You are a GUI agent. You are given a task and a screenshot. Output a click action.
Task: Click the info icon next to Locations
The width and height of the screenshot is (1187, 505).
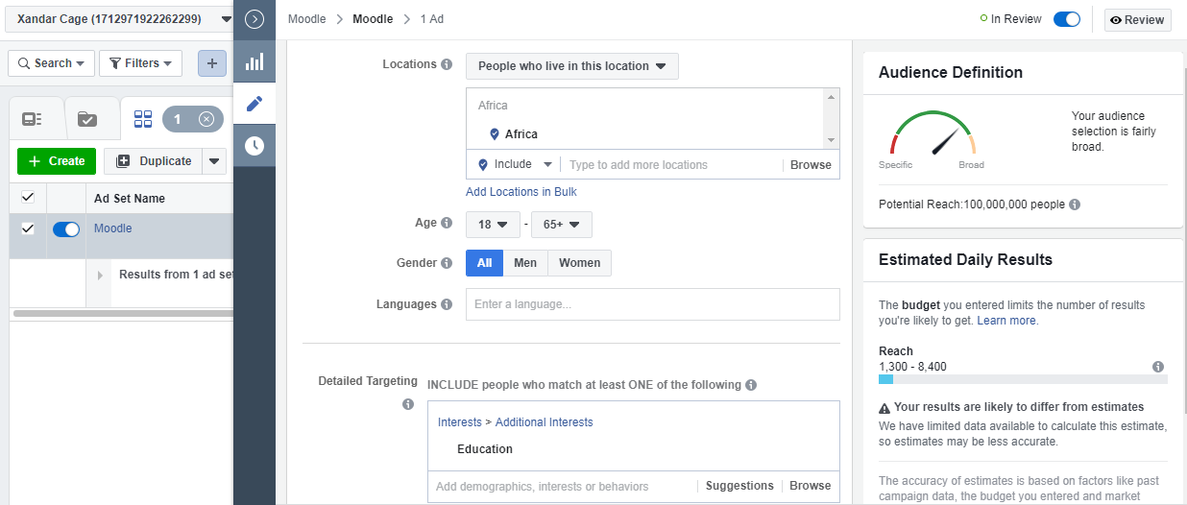click(x=447, y=65)
